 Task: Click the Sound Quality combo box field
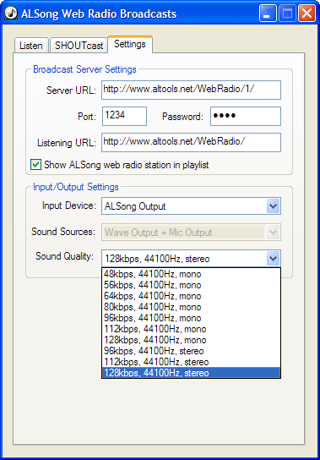tap(191, 259)
